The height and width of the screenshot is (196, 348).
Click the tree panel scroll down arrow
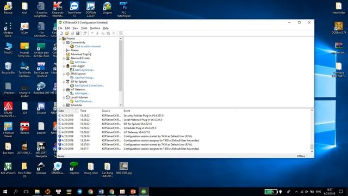coord(121,105)
